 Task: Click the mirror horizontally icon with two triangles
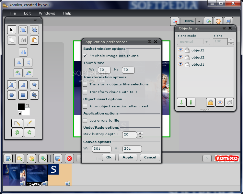23,52
